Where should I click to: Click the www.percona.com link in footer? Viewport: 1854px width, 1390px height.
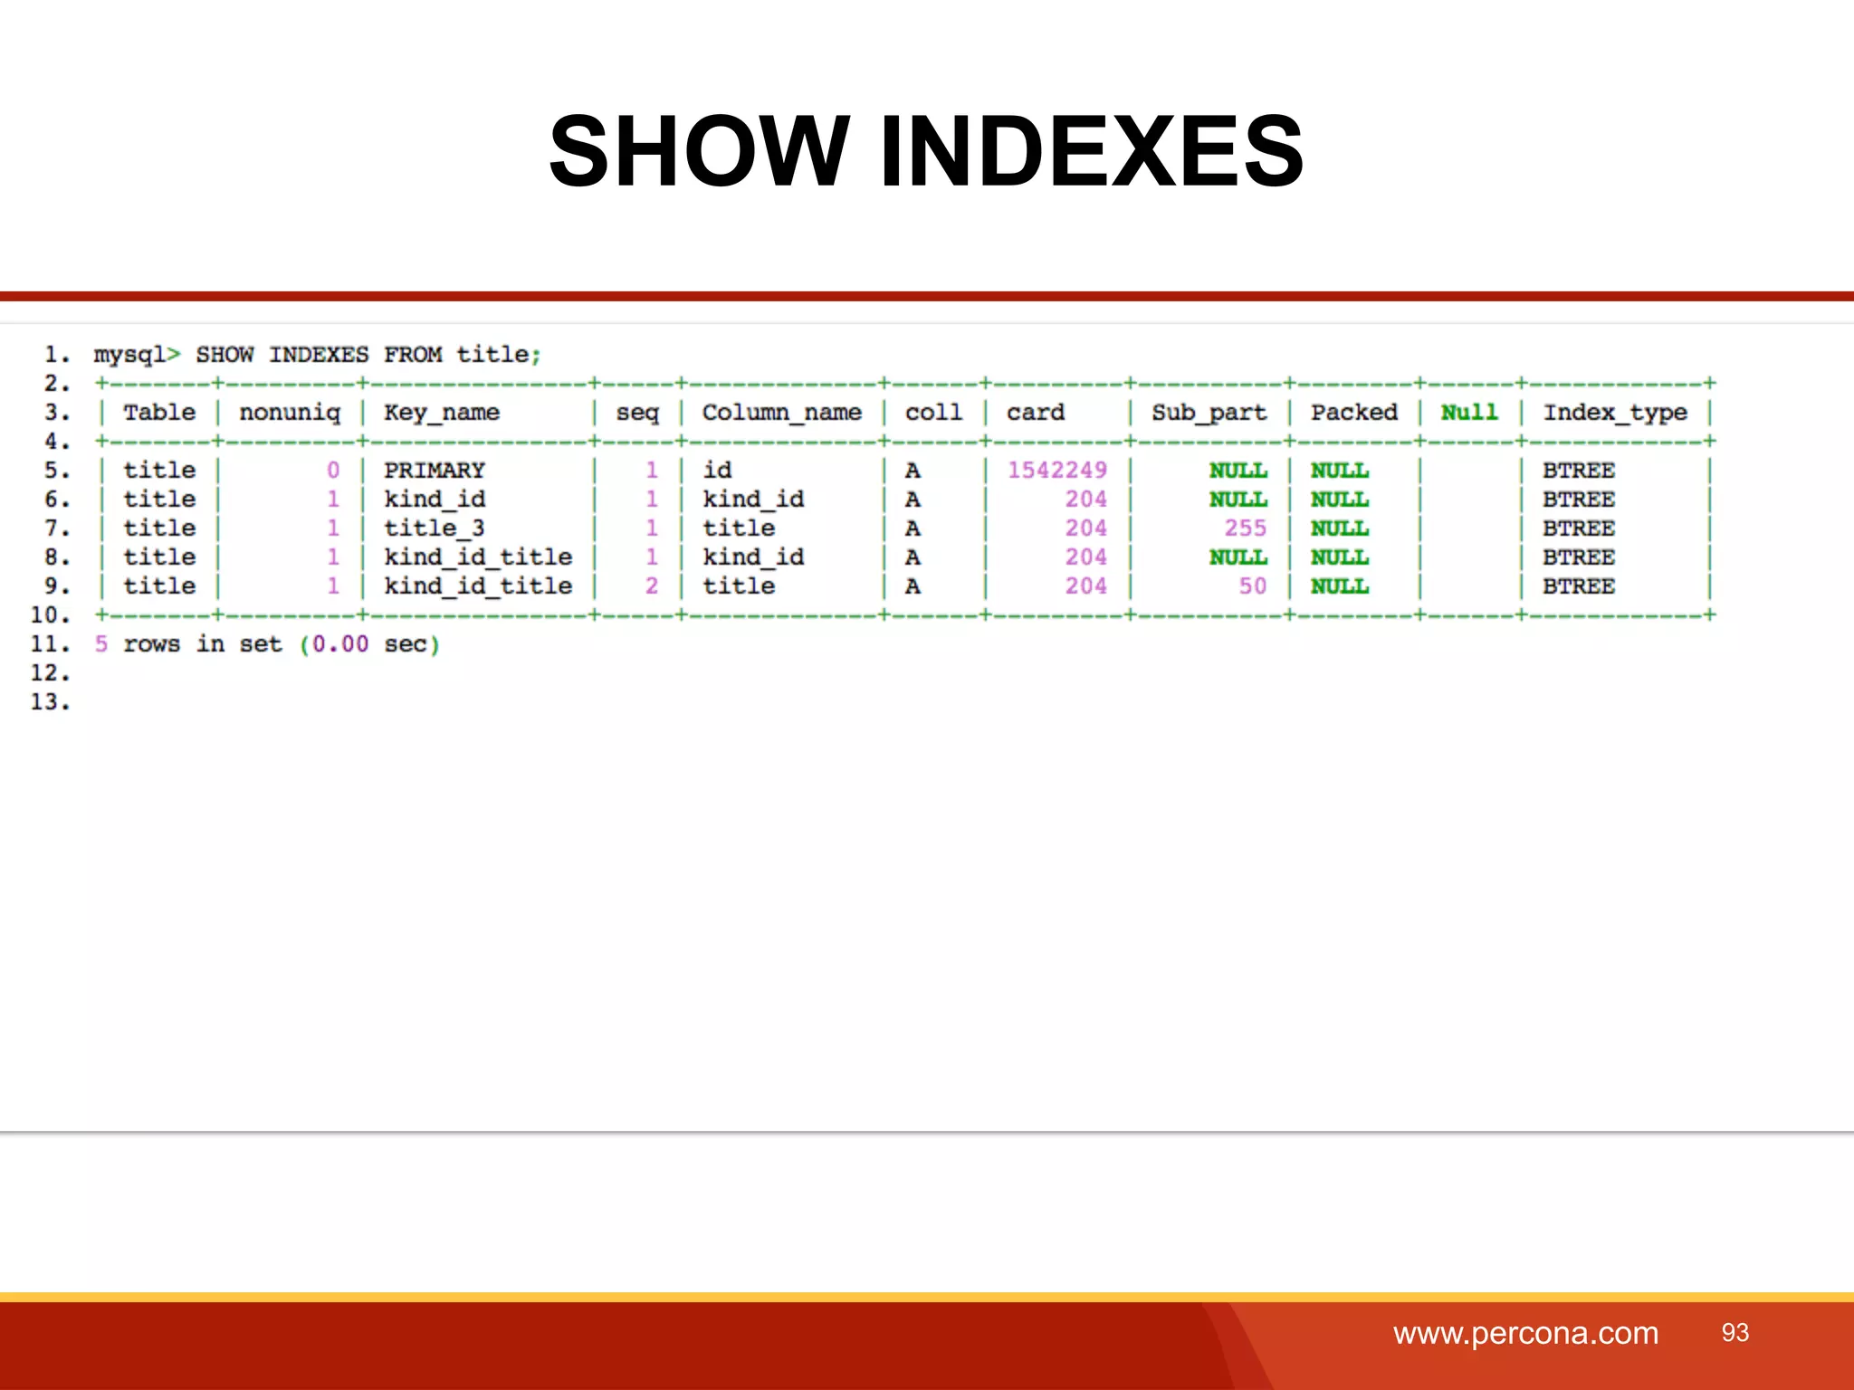[x=1525, y=1333]
